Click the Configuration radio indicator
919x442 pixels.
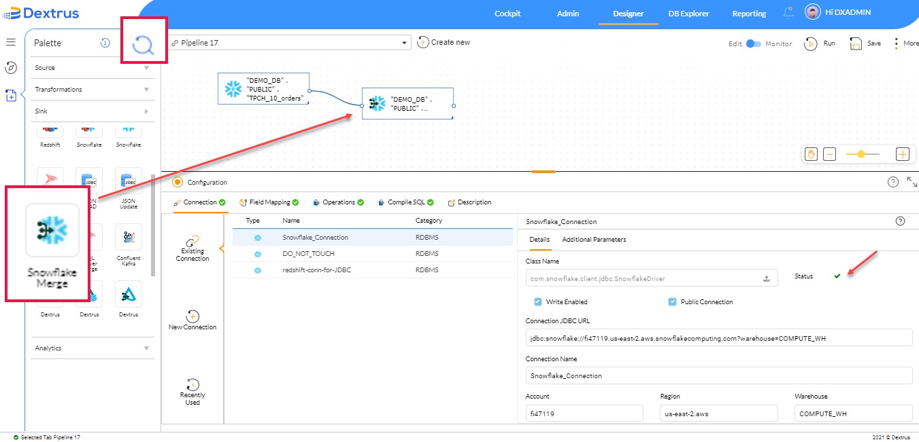tap(178, 182)
